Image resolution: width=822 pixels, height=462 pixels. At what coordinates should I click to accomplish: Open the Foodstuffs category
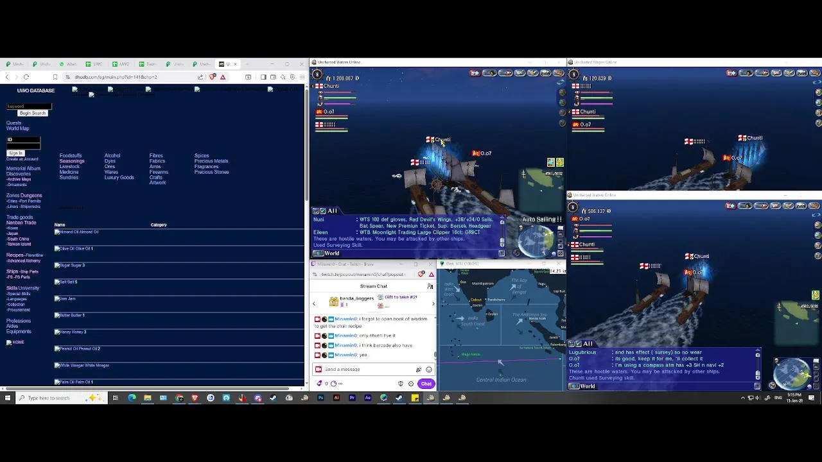coord(71,156)
